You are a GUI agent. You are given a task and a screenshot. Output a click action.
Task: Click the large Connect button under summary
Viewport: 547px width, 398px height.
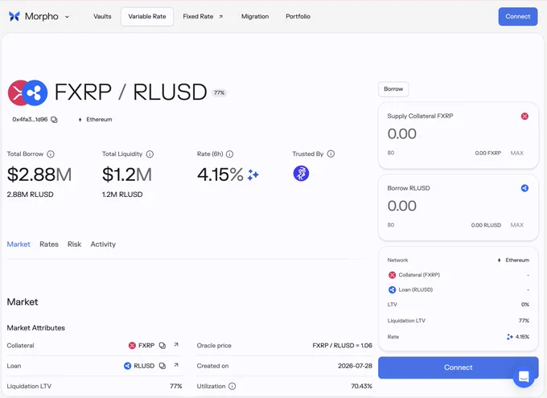pos(458,367)
